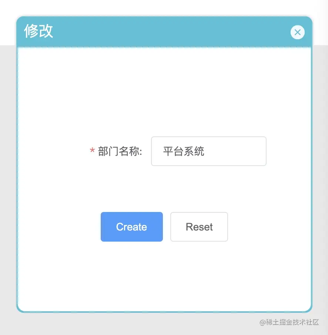Click the Create button
This screenshot has width=328, height=335.
click(x=132, y=227)
